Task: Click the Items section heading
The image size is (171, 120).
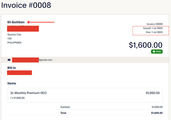Action: pyautogui.click(x=12, y=83)
